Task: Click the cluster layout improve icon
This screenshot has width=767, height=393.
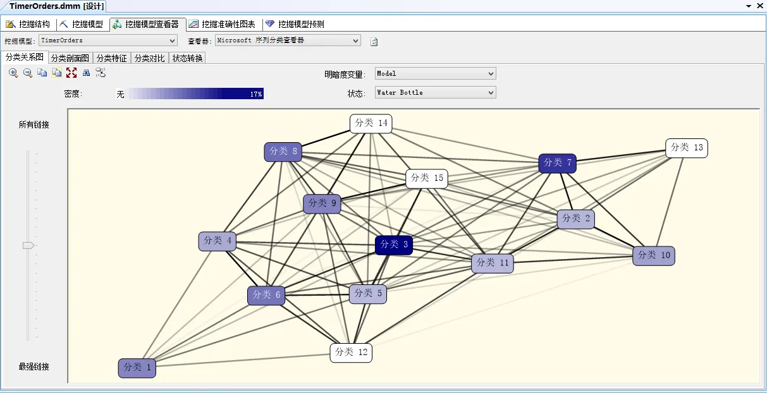Action: 101,73
